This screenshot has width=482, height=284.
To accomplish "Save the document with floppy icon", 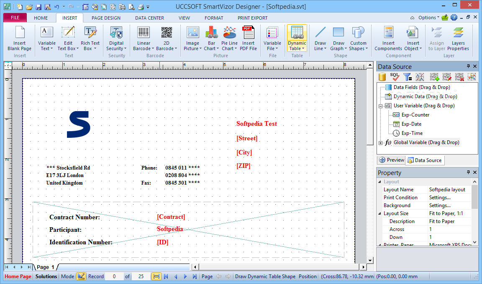I will pos(38,7).
